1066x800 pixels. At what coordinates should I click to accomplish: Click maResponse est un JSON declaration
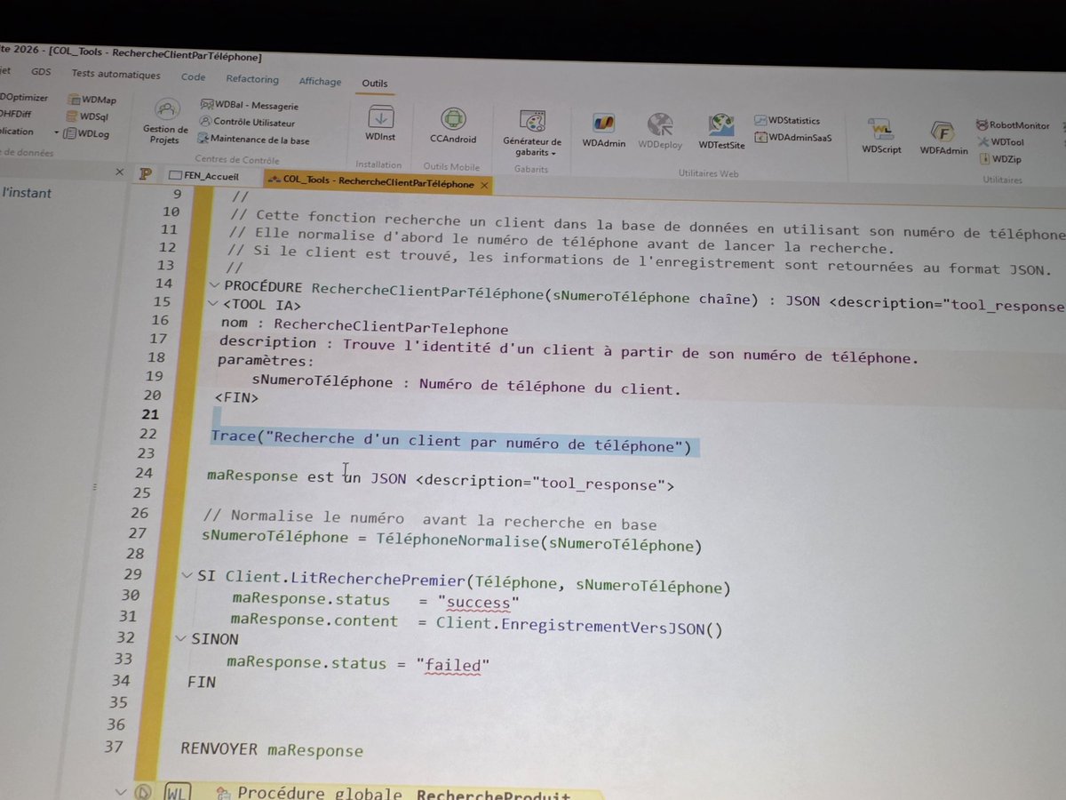pos(441,482)
